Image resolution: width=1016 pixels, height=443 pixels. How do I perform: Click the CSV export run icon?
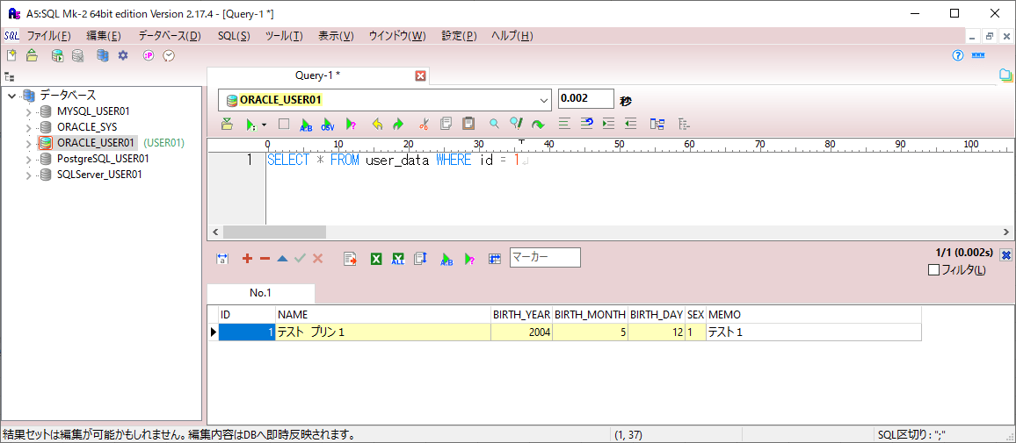click(x=328, y=125)
